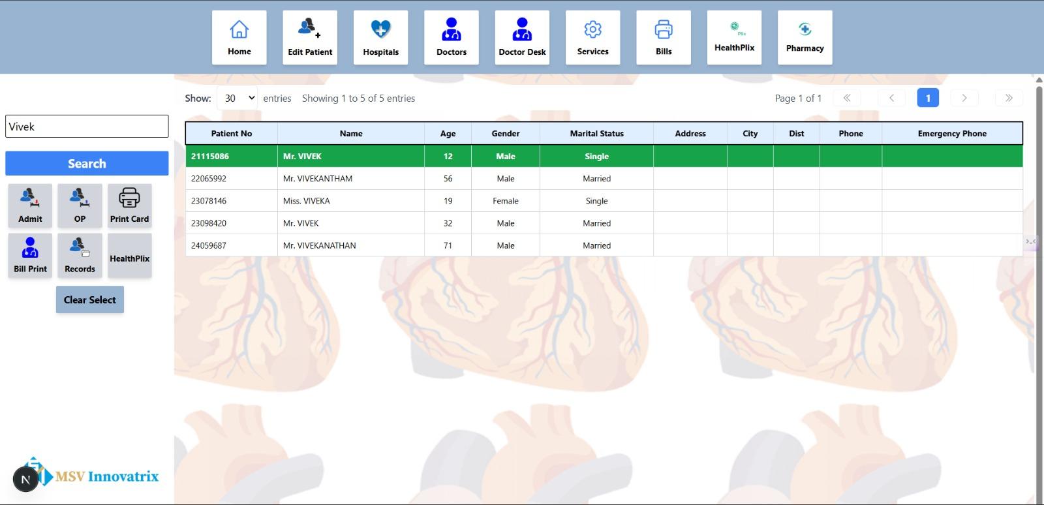1044x505 pixels.
Task: Open the Bills printer icon
Action: [x=664, y=37]
